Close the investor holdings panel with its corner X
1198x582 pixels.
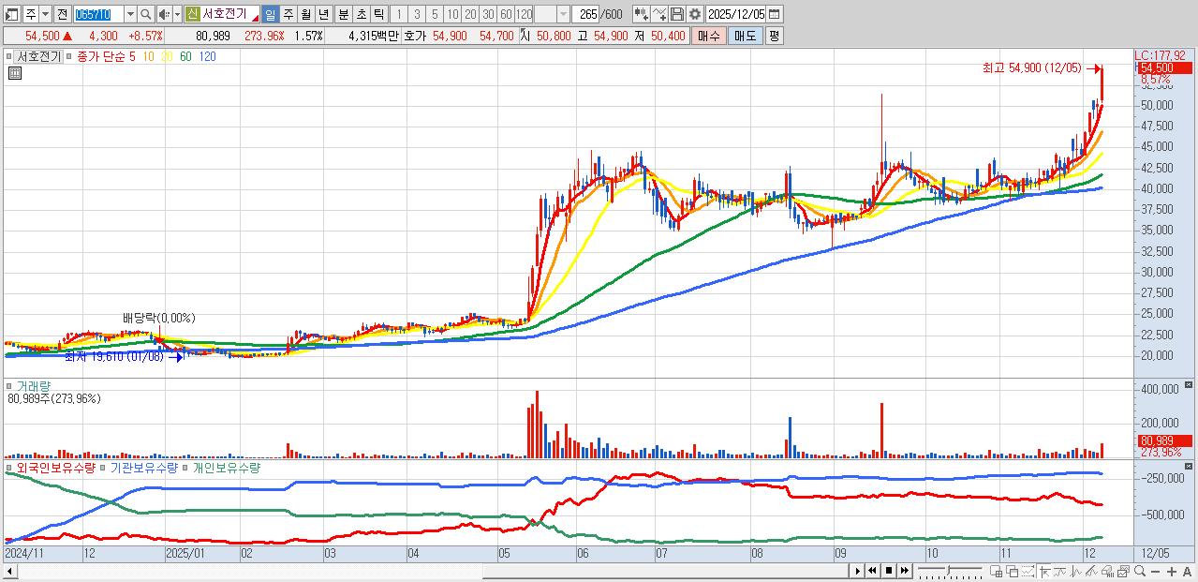pos(1190,466)
